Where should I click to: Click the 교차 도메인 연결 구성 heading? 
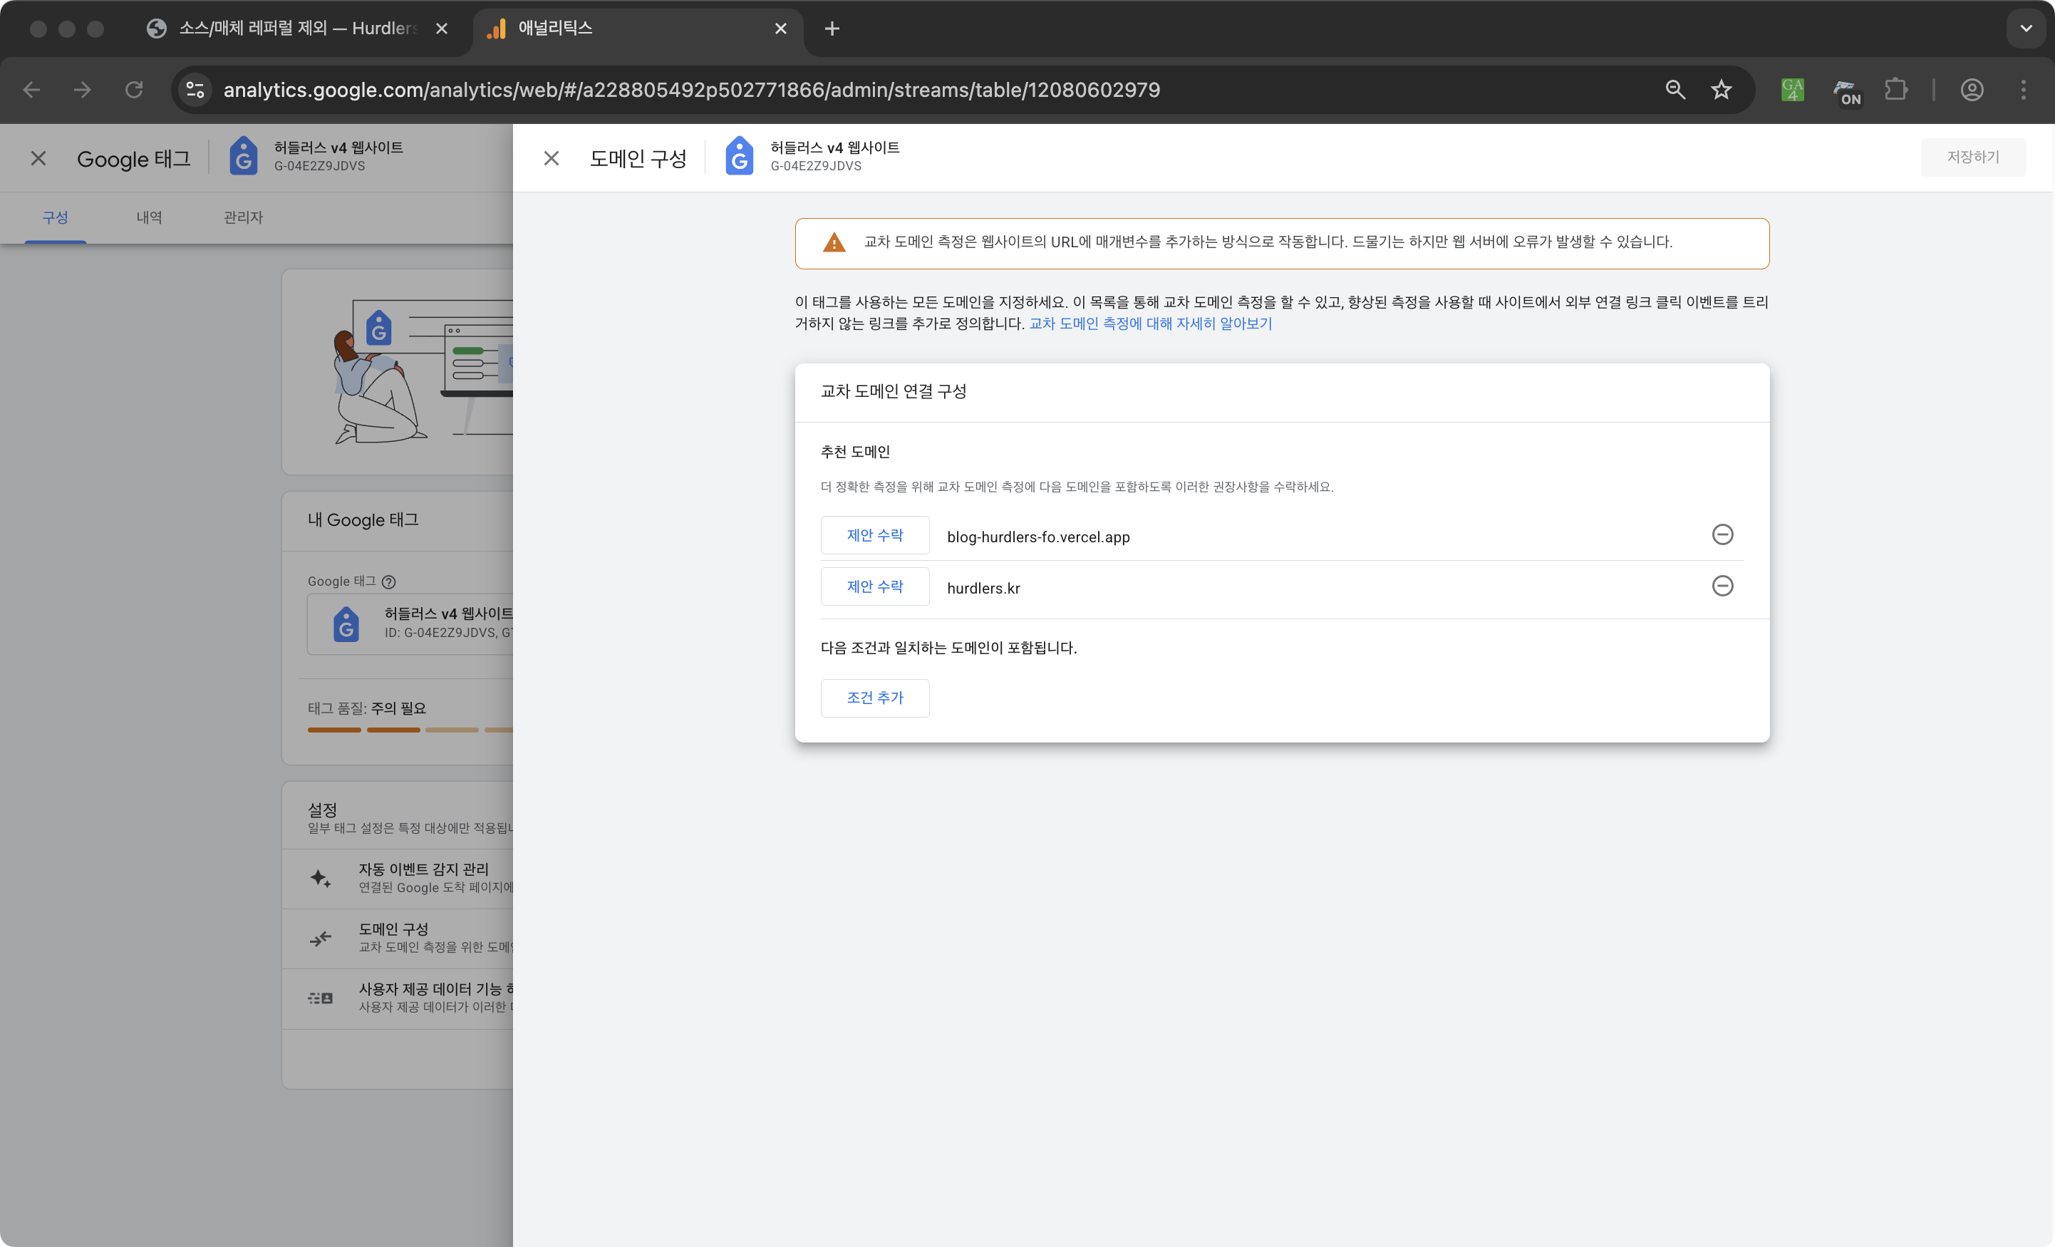tap(894, 391)
